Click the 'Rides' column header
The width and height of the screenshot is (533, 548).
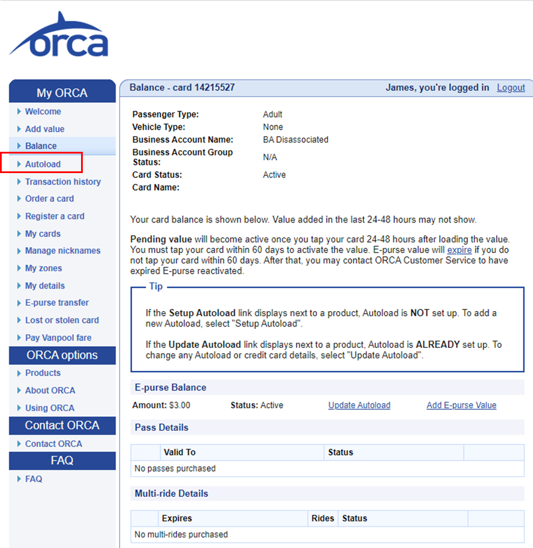(323, 518)
